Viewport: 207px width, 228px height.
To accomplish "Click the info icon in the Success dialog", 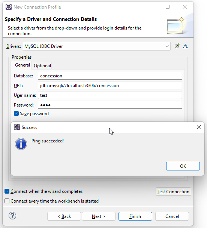I will [21, 144].
